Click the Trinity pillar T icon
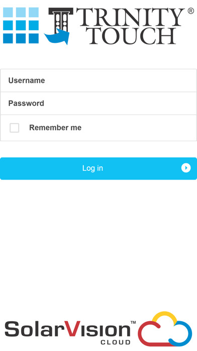The width and height of the screenshot is (197, 351). pyautogui.click(x=61, y=21)
